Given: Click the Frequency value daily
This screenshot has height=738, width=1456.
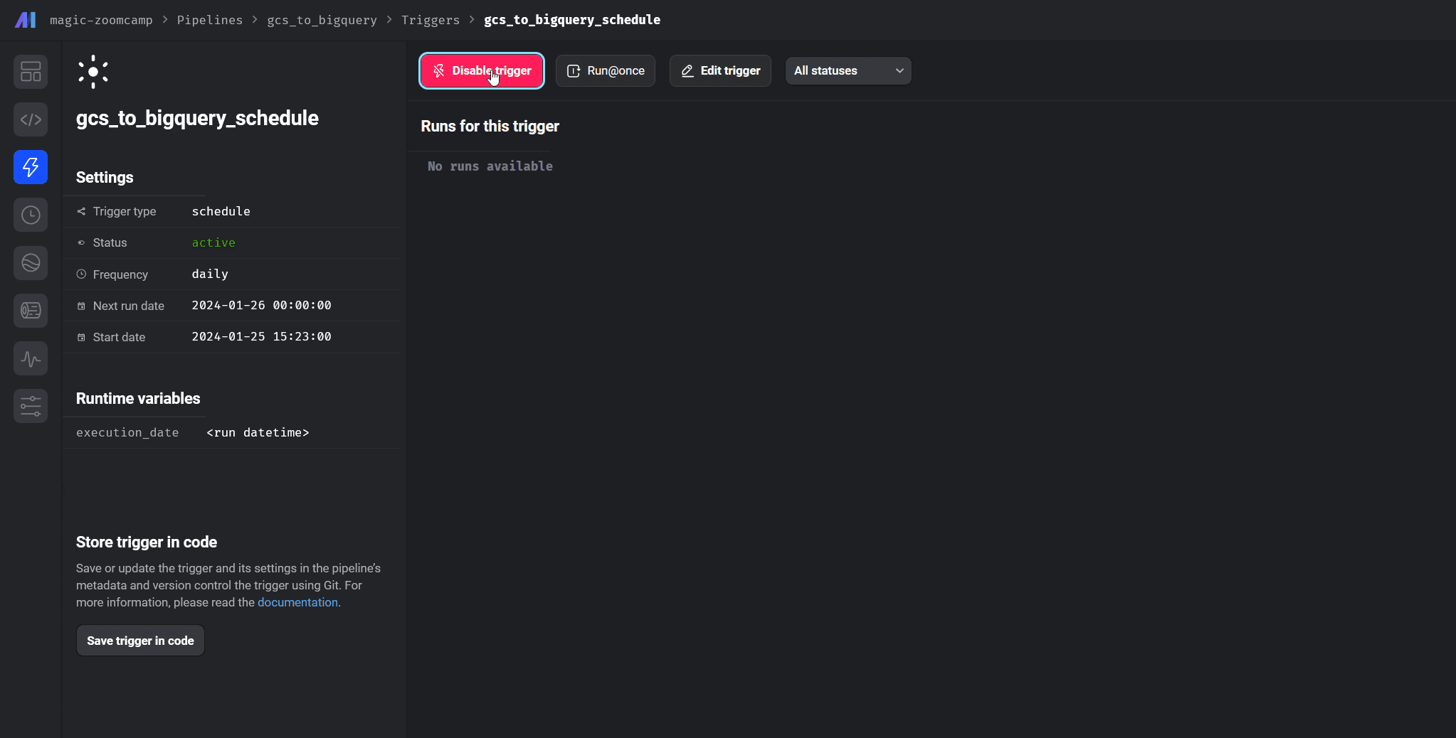Looking at the screenshot, I should 210,274.
